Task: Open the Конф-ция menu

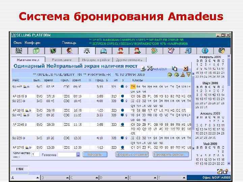Action: point(32,42)
